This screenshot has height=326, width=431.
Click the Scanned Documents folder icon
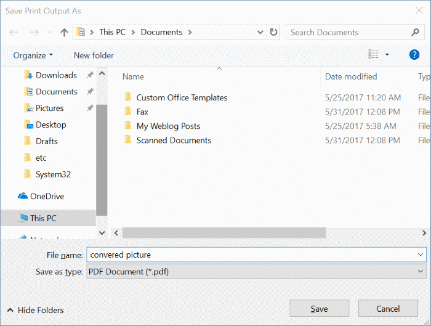[x=128, y=140]
